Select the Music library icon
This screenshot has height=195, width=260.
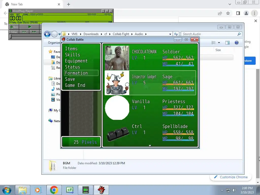tap(53, 89)
